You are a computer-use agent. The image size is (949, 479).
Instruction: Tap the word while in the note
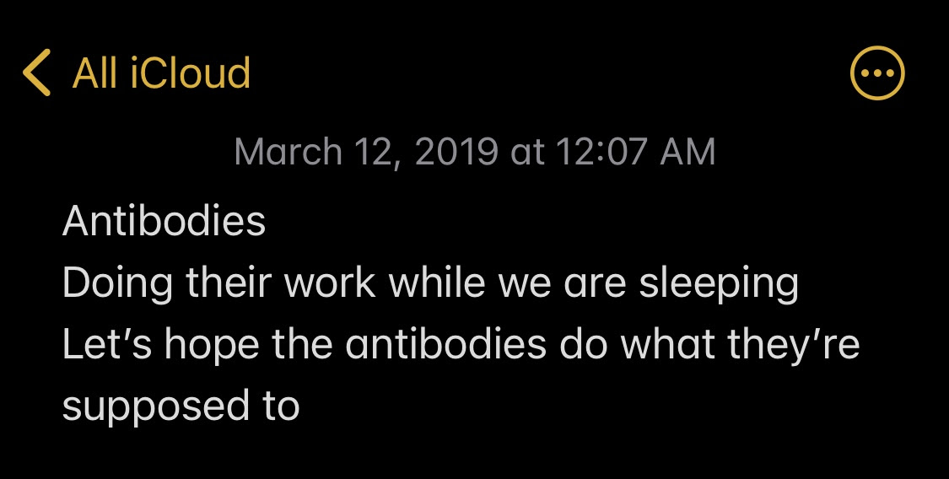click(x=437, y=283)
